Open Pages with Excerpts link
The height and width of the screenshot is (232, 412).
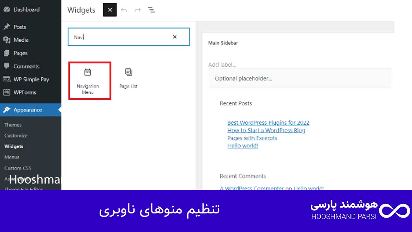[252, 138]
